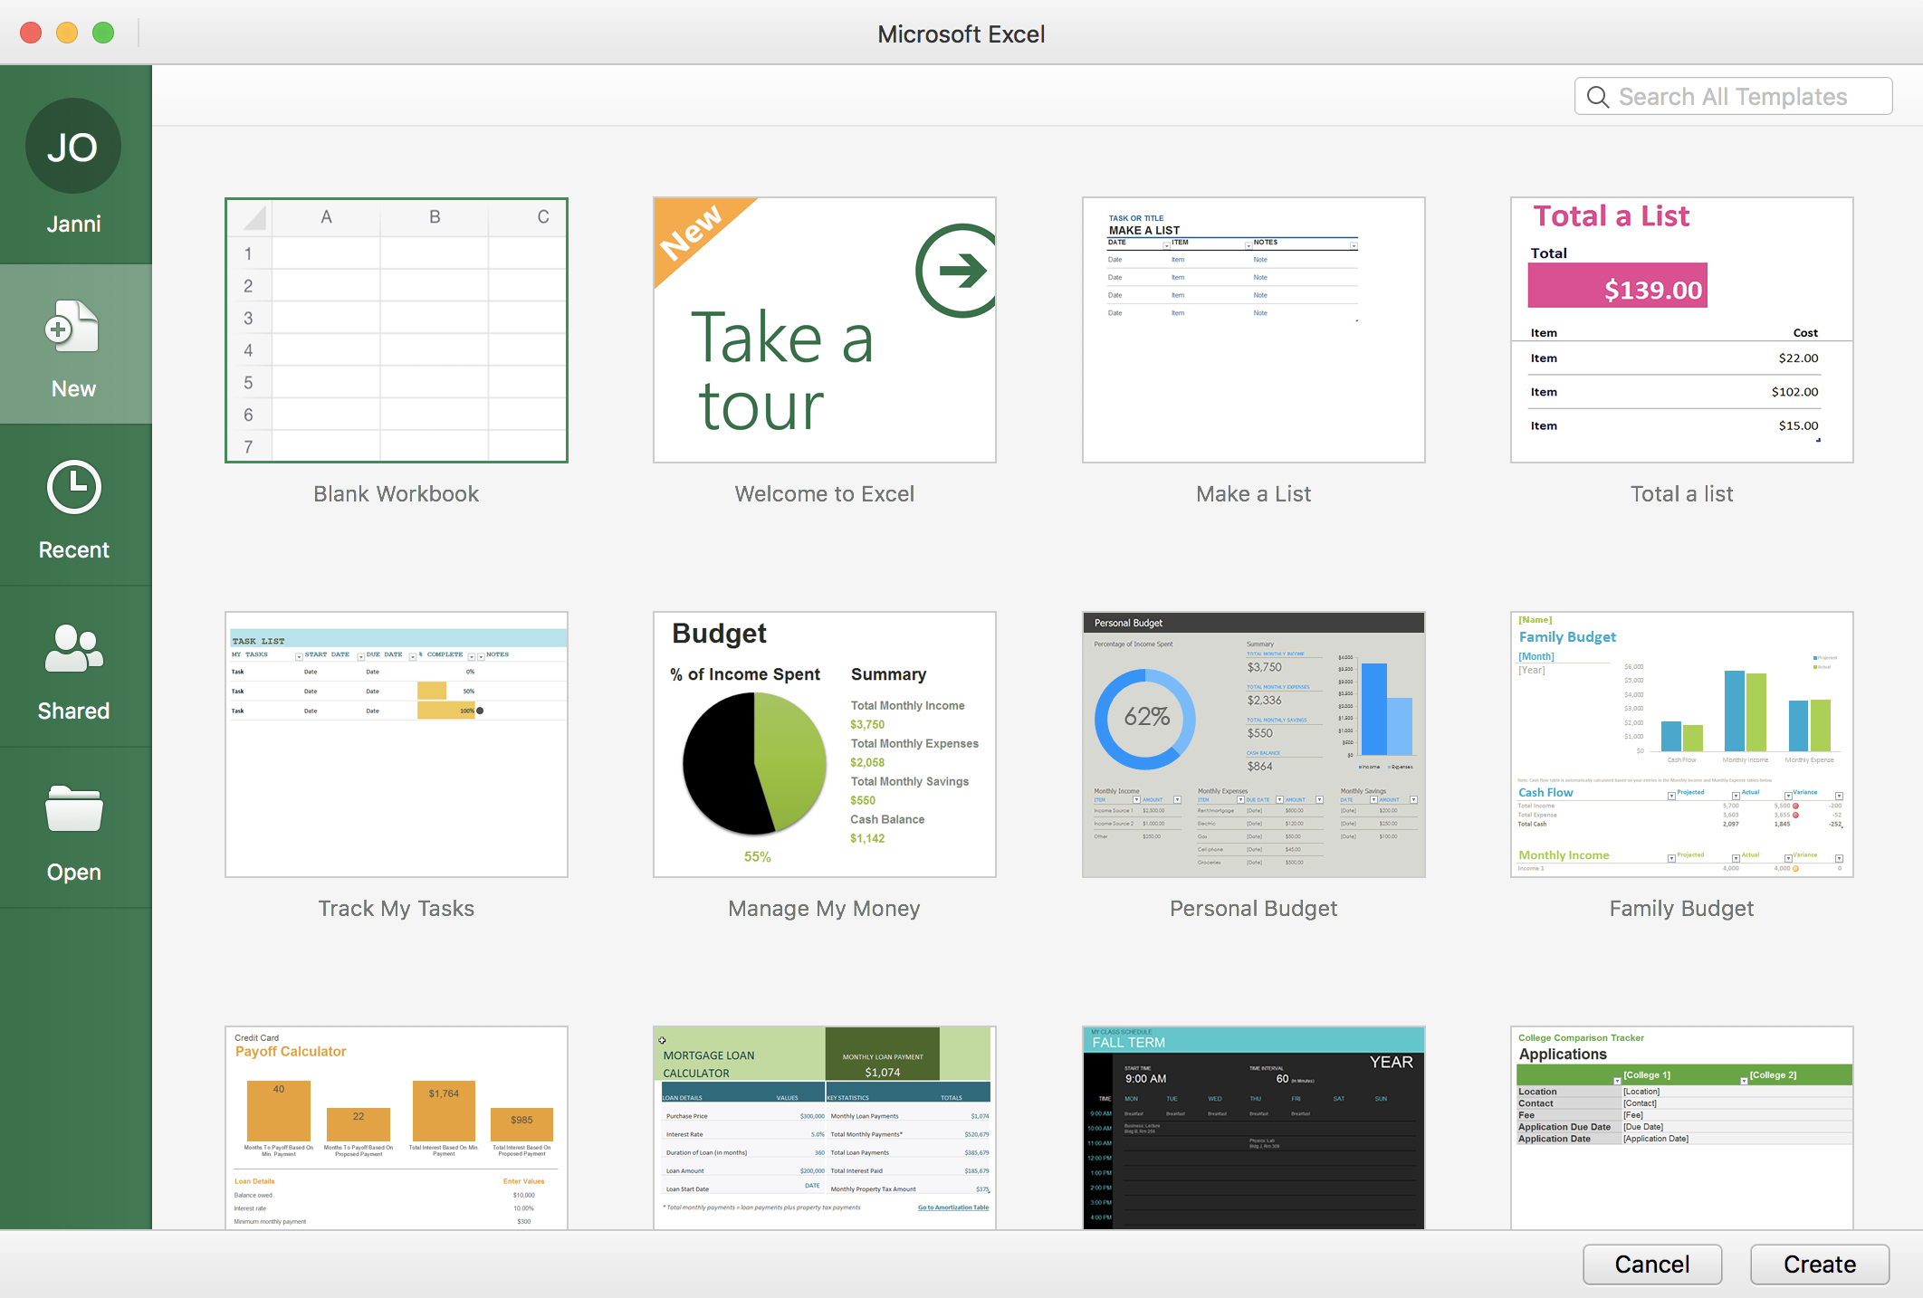Close the window with the red button
Image resolution: width=1923 pixels, height=1298 pixels.
pos(31,33)
